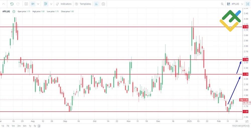Viewport: 251px width, 128px height.
Task: Toggle the volume bars icon
Action: (x=96, y=4)
